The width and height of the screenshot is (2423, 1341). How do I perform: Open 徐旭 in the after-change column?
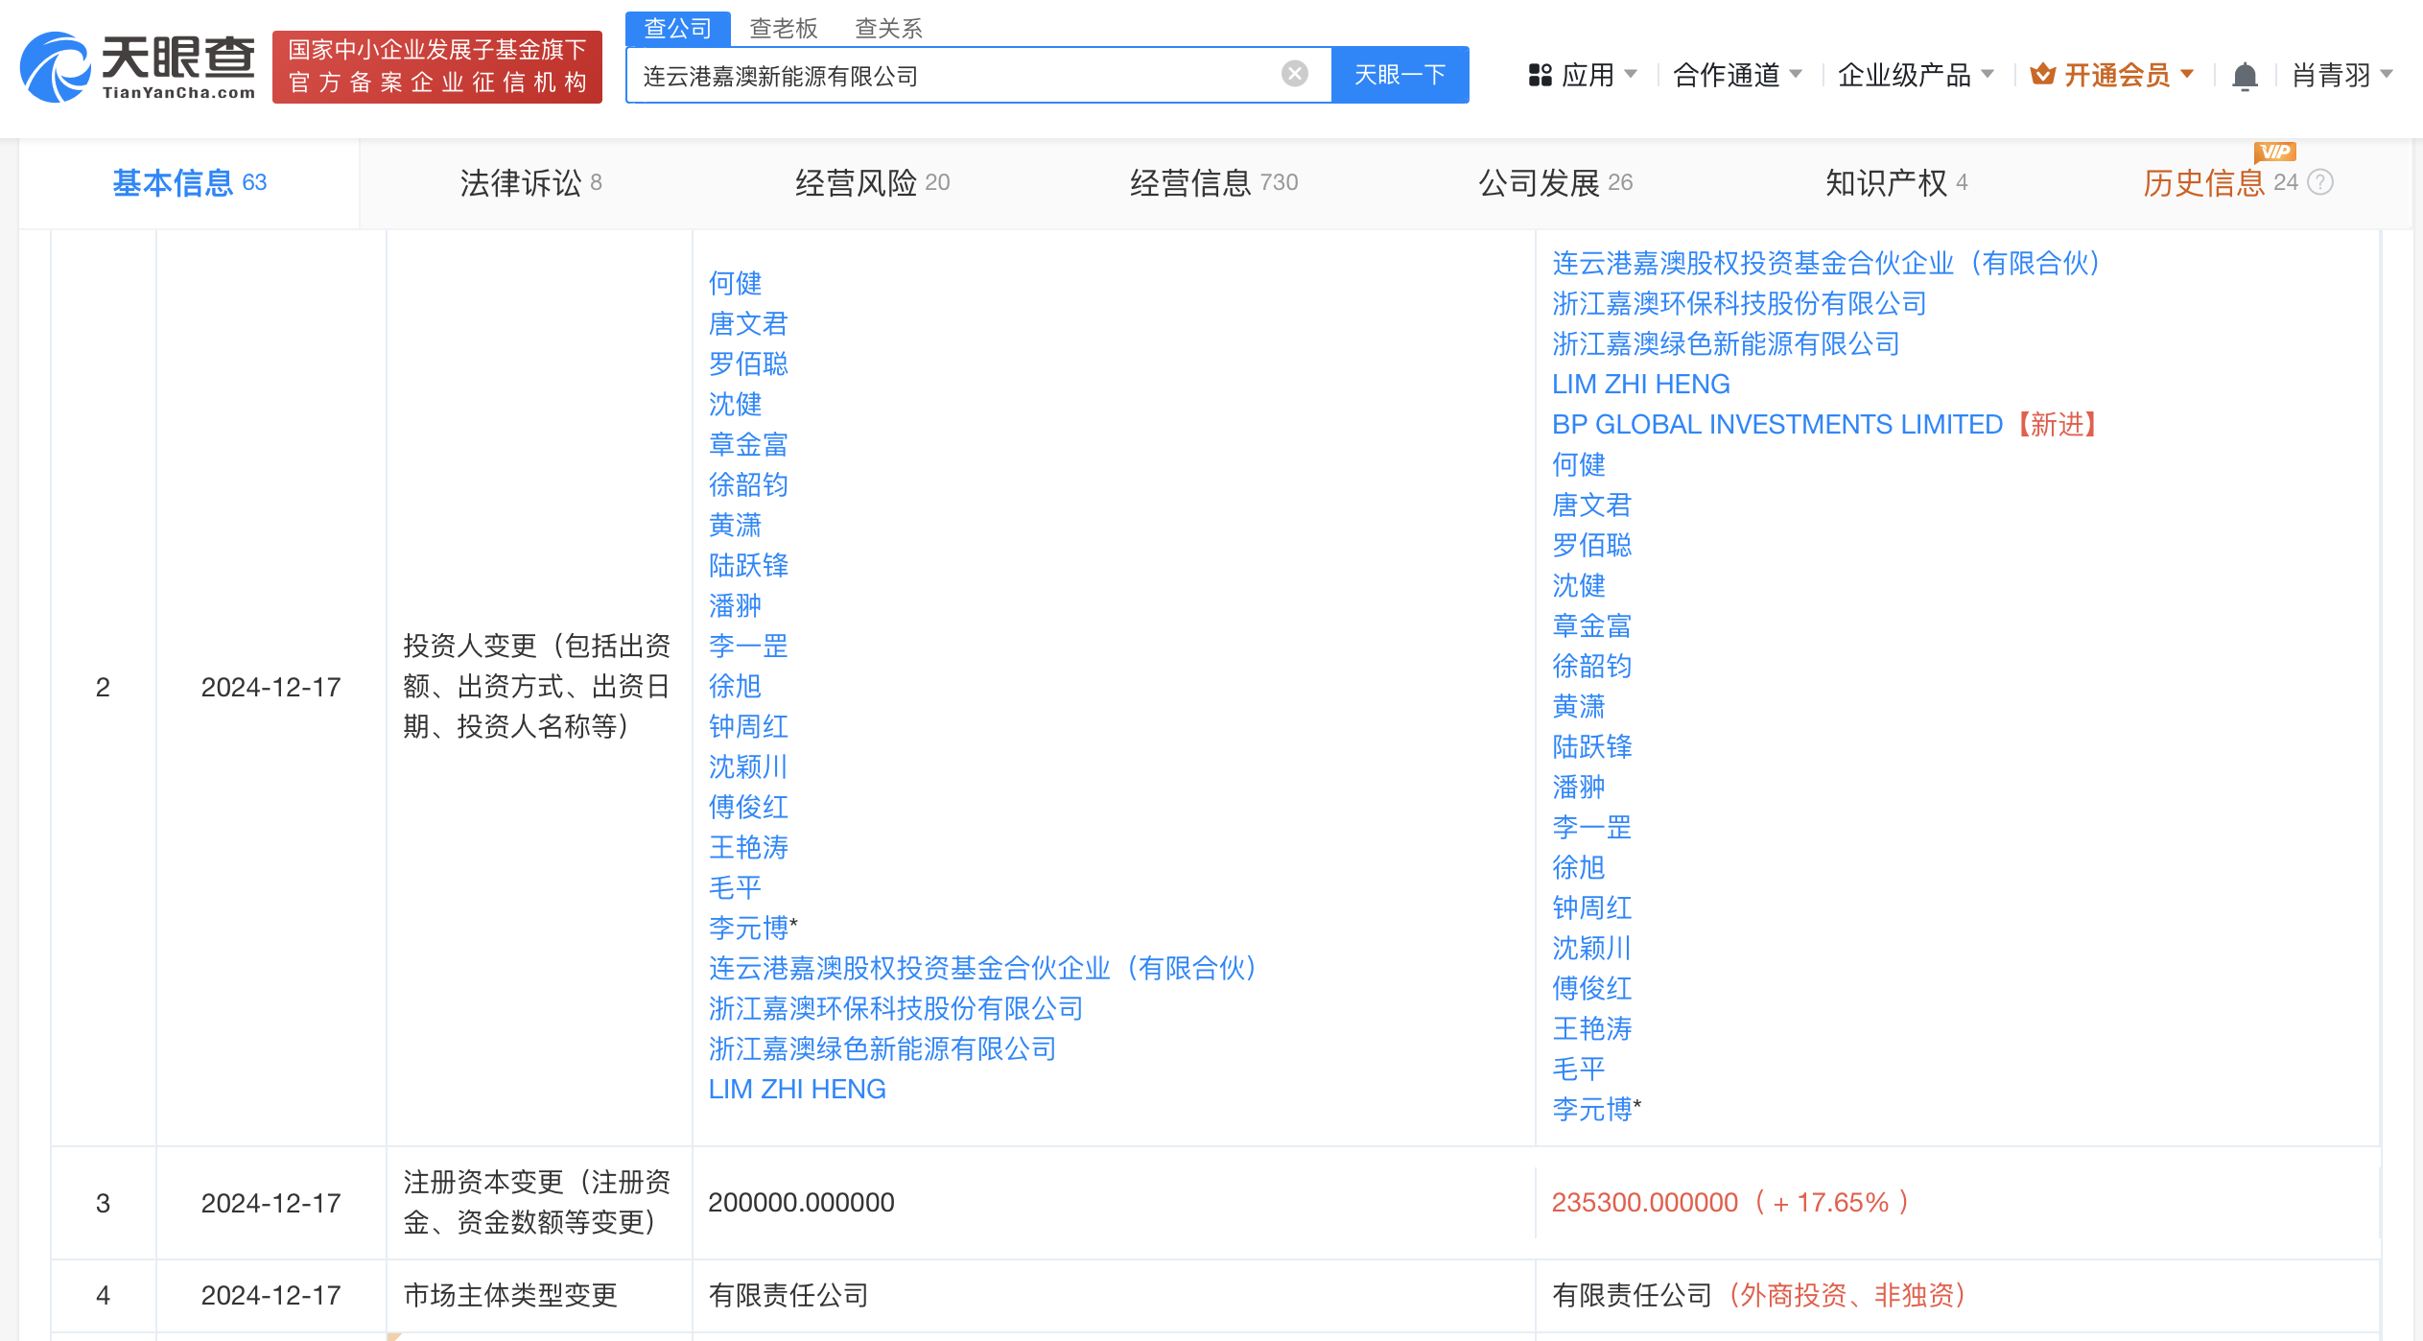click(x=1579, y=867)
